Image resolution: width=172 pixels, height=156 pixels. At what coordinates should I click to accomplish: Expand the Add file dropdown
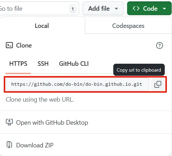pos(103,8)
